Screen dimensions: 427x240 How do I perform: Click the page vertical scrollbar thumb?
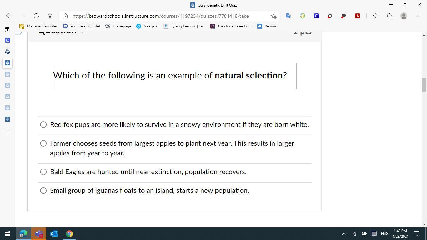[424, 85]
